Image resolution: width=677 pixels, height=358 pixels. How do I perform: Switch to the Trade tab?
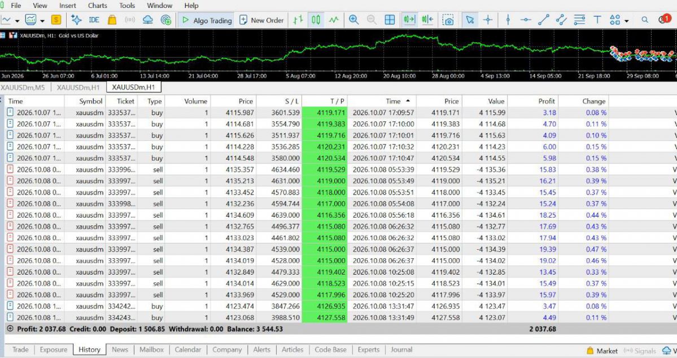(20, 350)
